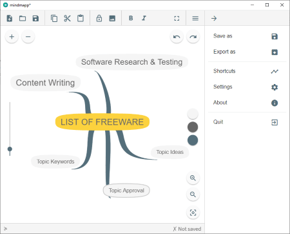Zoom out of the map
Image resolution: width=290 pixels, height=234 pixels.
tap(193, 195)
